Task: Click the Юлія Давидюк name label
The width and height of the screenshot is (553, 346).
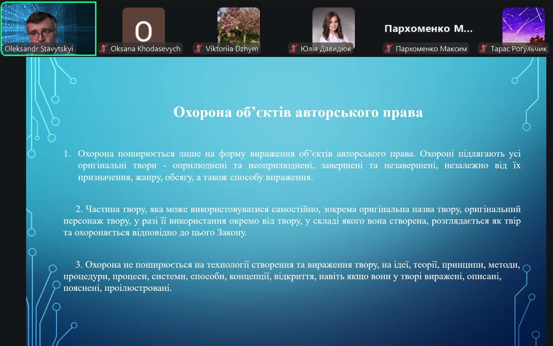Action: [326, 48]
